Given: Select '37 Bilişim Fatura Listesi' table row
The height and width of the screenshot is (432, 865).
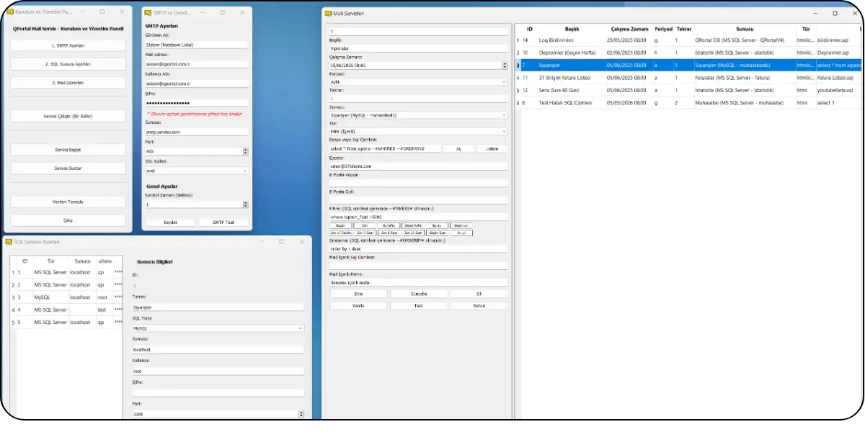Looking at the screenshot, I should (x=688, y=78).
